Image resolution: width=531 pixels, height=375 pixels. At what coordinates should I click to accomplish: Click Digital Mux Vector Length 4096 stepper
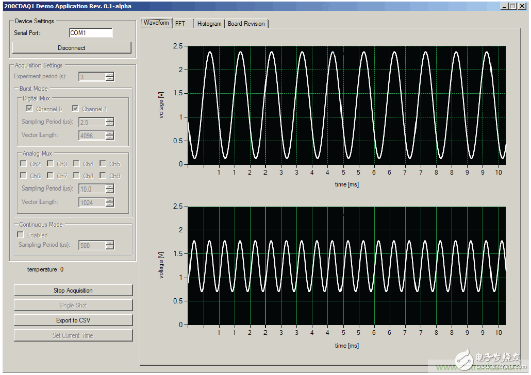click(109, 135)
